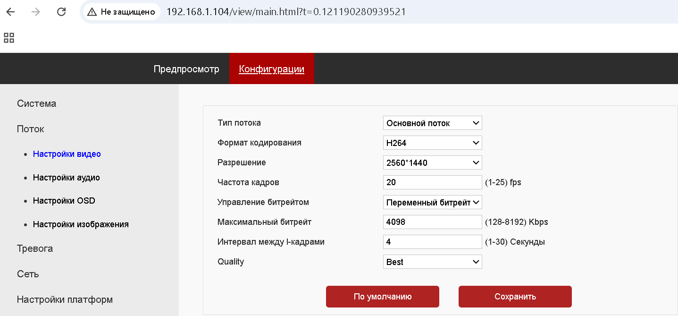Click the 'Максимальный битрейт' label
The height and width of the screenshot is (316, 678).
(x=265, y=222)
